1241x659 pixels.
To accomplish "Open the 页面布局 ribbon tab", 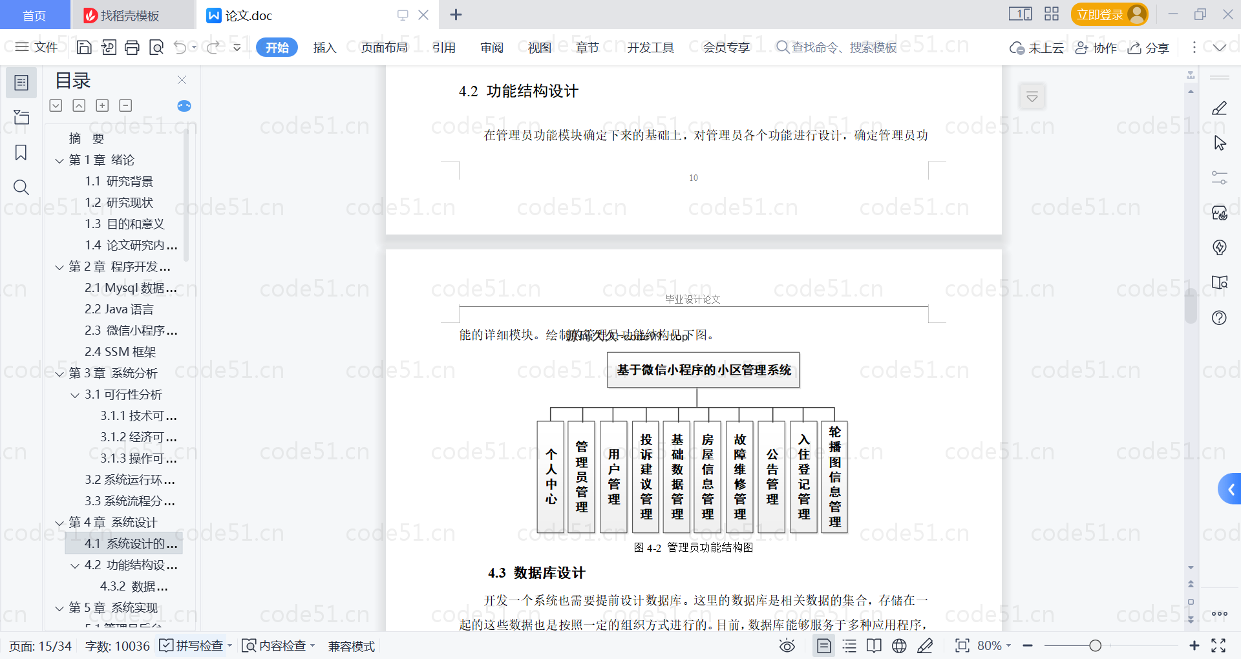I will [384, 47].
